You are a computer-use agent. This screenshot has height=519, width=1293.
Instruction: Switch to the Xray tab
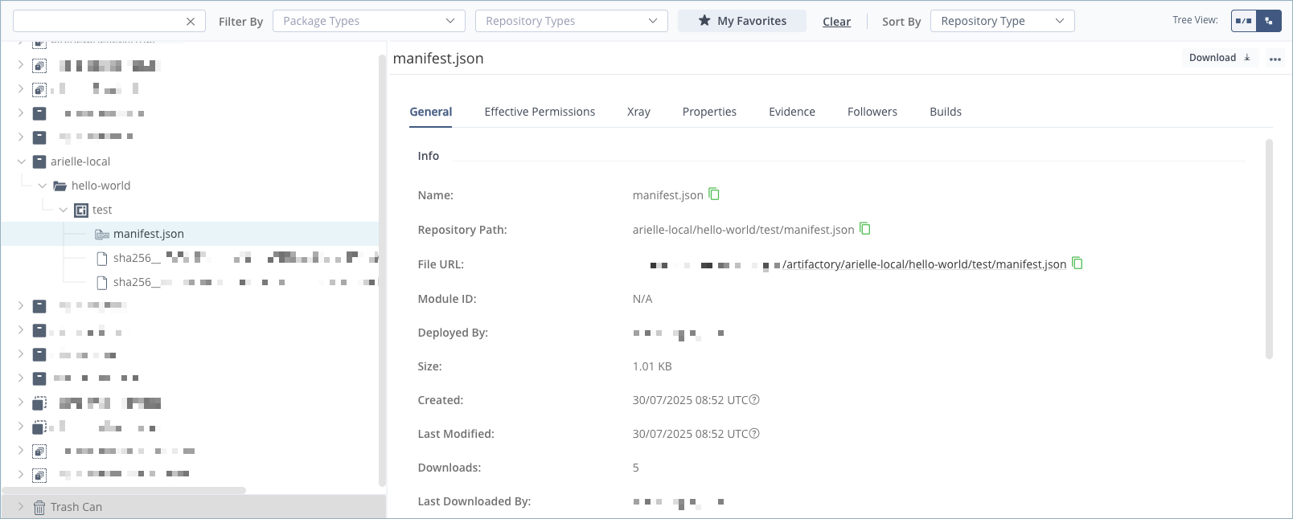638,112
